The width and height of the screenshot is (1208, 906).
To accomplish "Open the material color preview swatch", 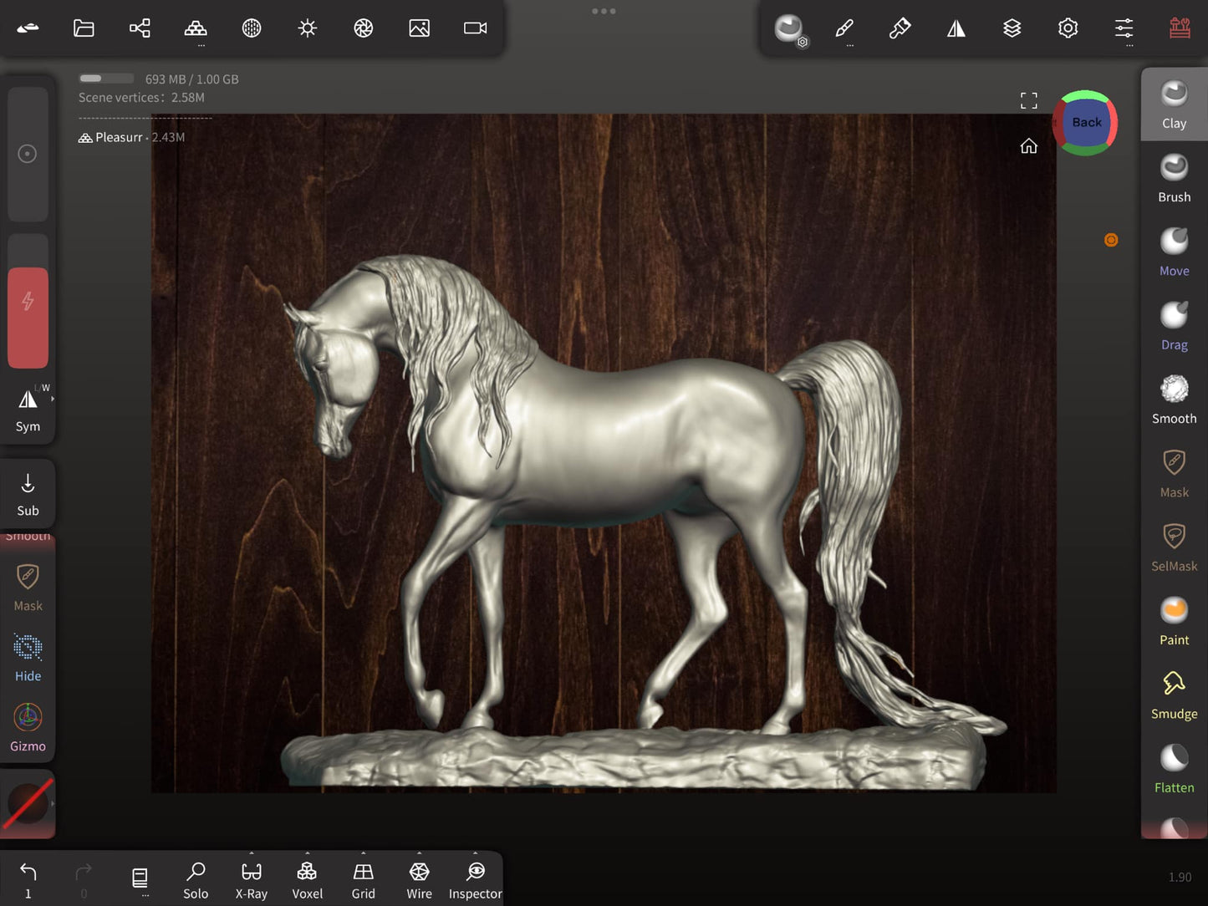I will coord(28,803).
